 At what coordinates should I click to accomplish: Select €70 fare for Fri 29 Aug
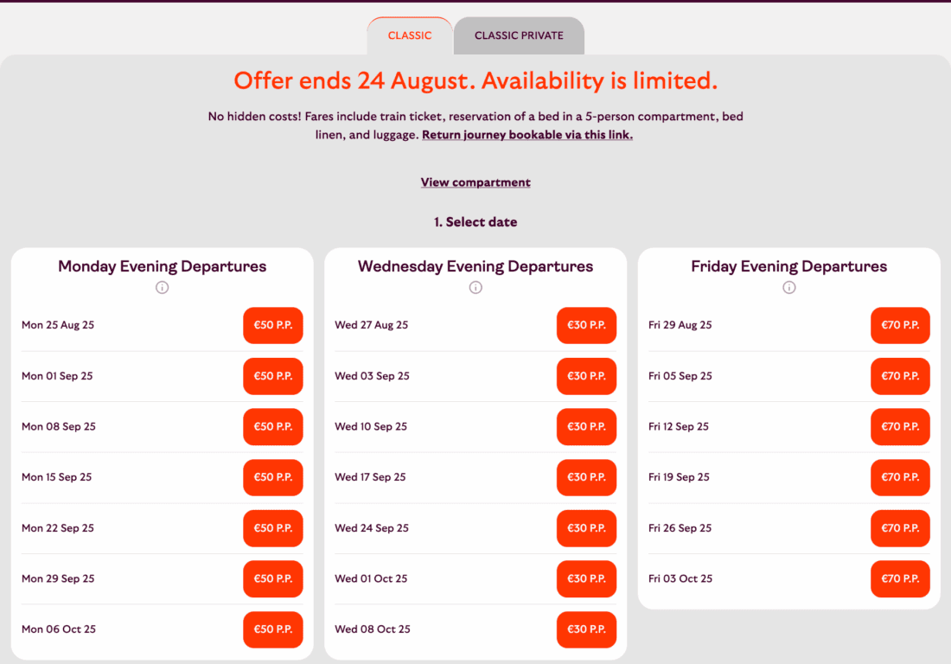[x=900, y=325]
